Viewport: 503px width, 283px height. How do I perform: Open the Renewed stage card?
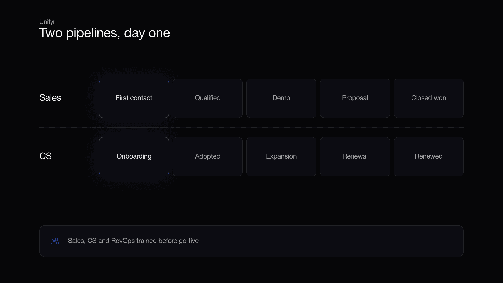click(429, 157)
